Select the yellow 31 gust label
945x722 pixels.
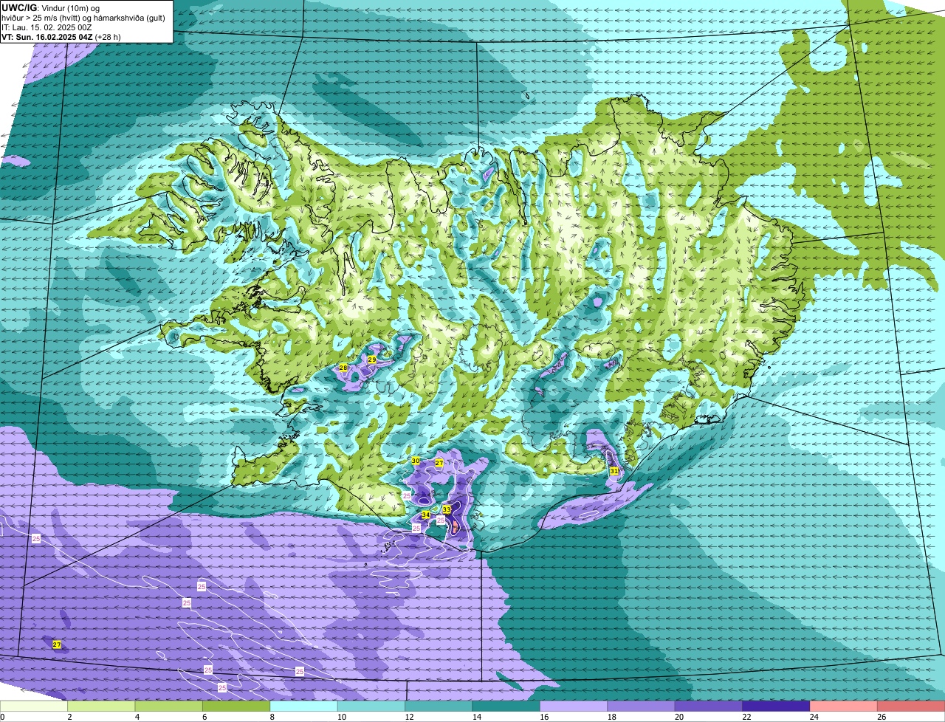614,470
